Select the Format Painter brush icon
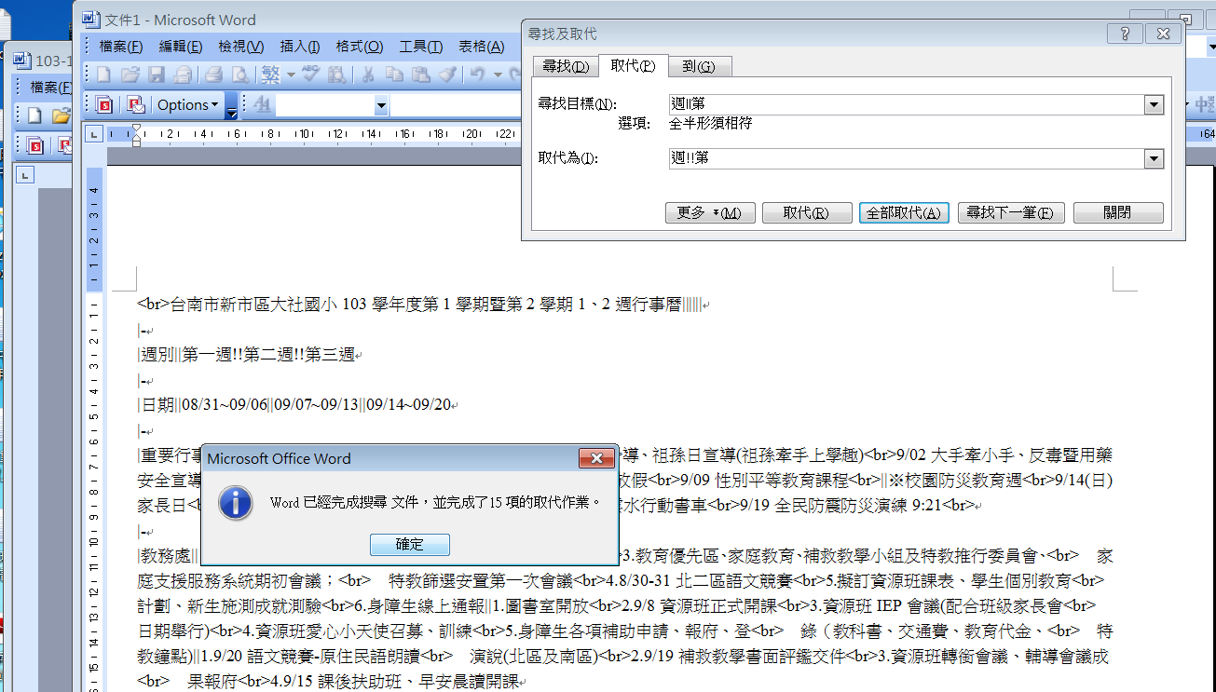1216x692 pixels. click(x=447, y=75)
